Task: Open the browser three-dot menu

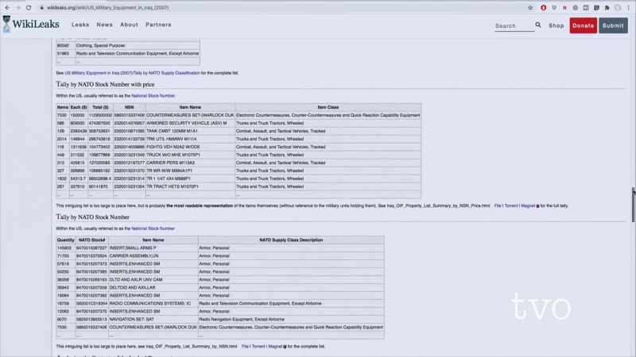Action: [628, 8]
